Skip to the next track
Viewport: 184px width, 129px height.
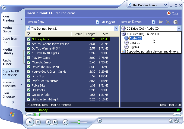click(55, 122)
